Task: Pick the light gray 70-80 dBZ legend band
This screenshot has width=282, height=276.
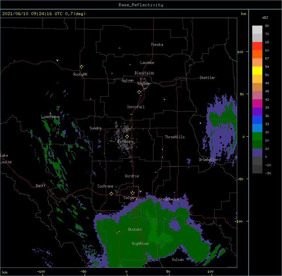Action: click(257, 30)
